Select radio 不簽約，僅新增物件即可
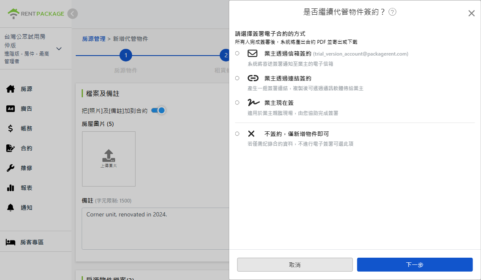481x280 pixels. coord(237,134)
